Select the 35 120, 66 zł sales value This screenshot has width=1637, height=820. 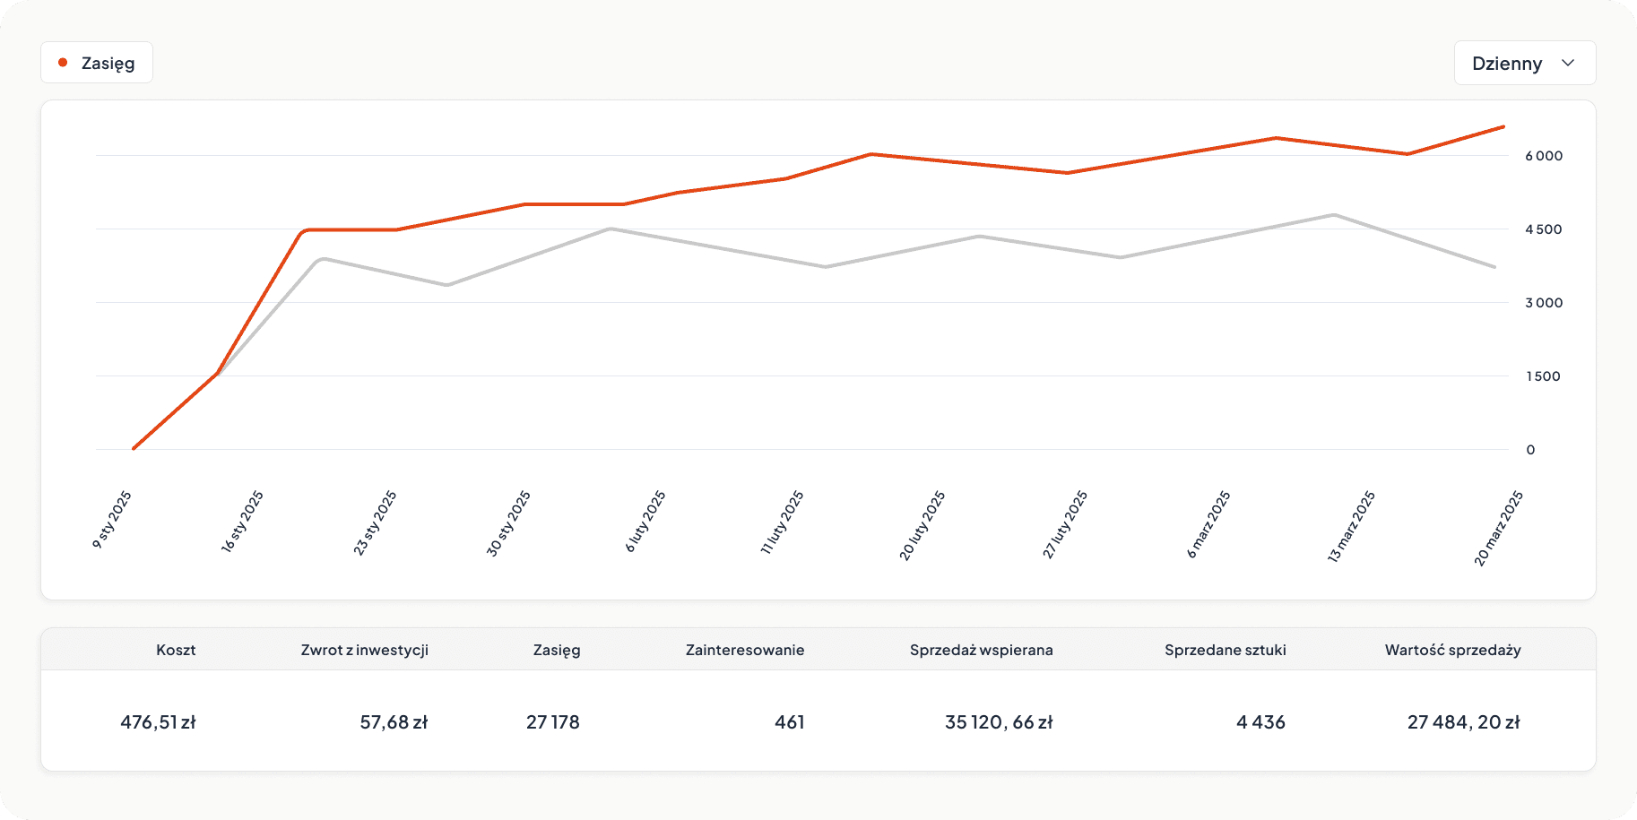999,722
